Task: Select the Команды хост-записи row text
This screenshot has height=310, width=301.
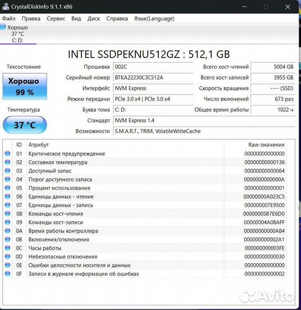Action: pyautogui.click(x=56, y=222)
